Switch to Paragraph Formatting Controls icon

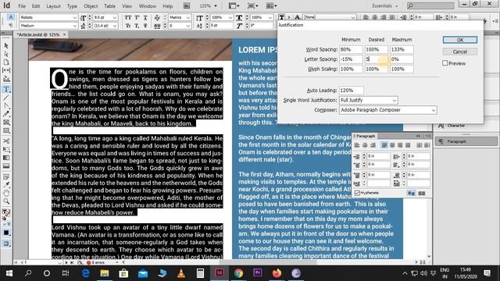pos(10,26)
